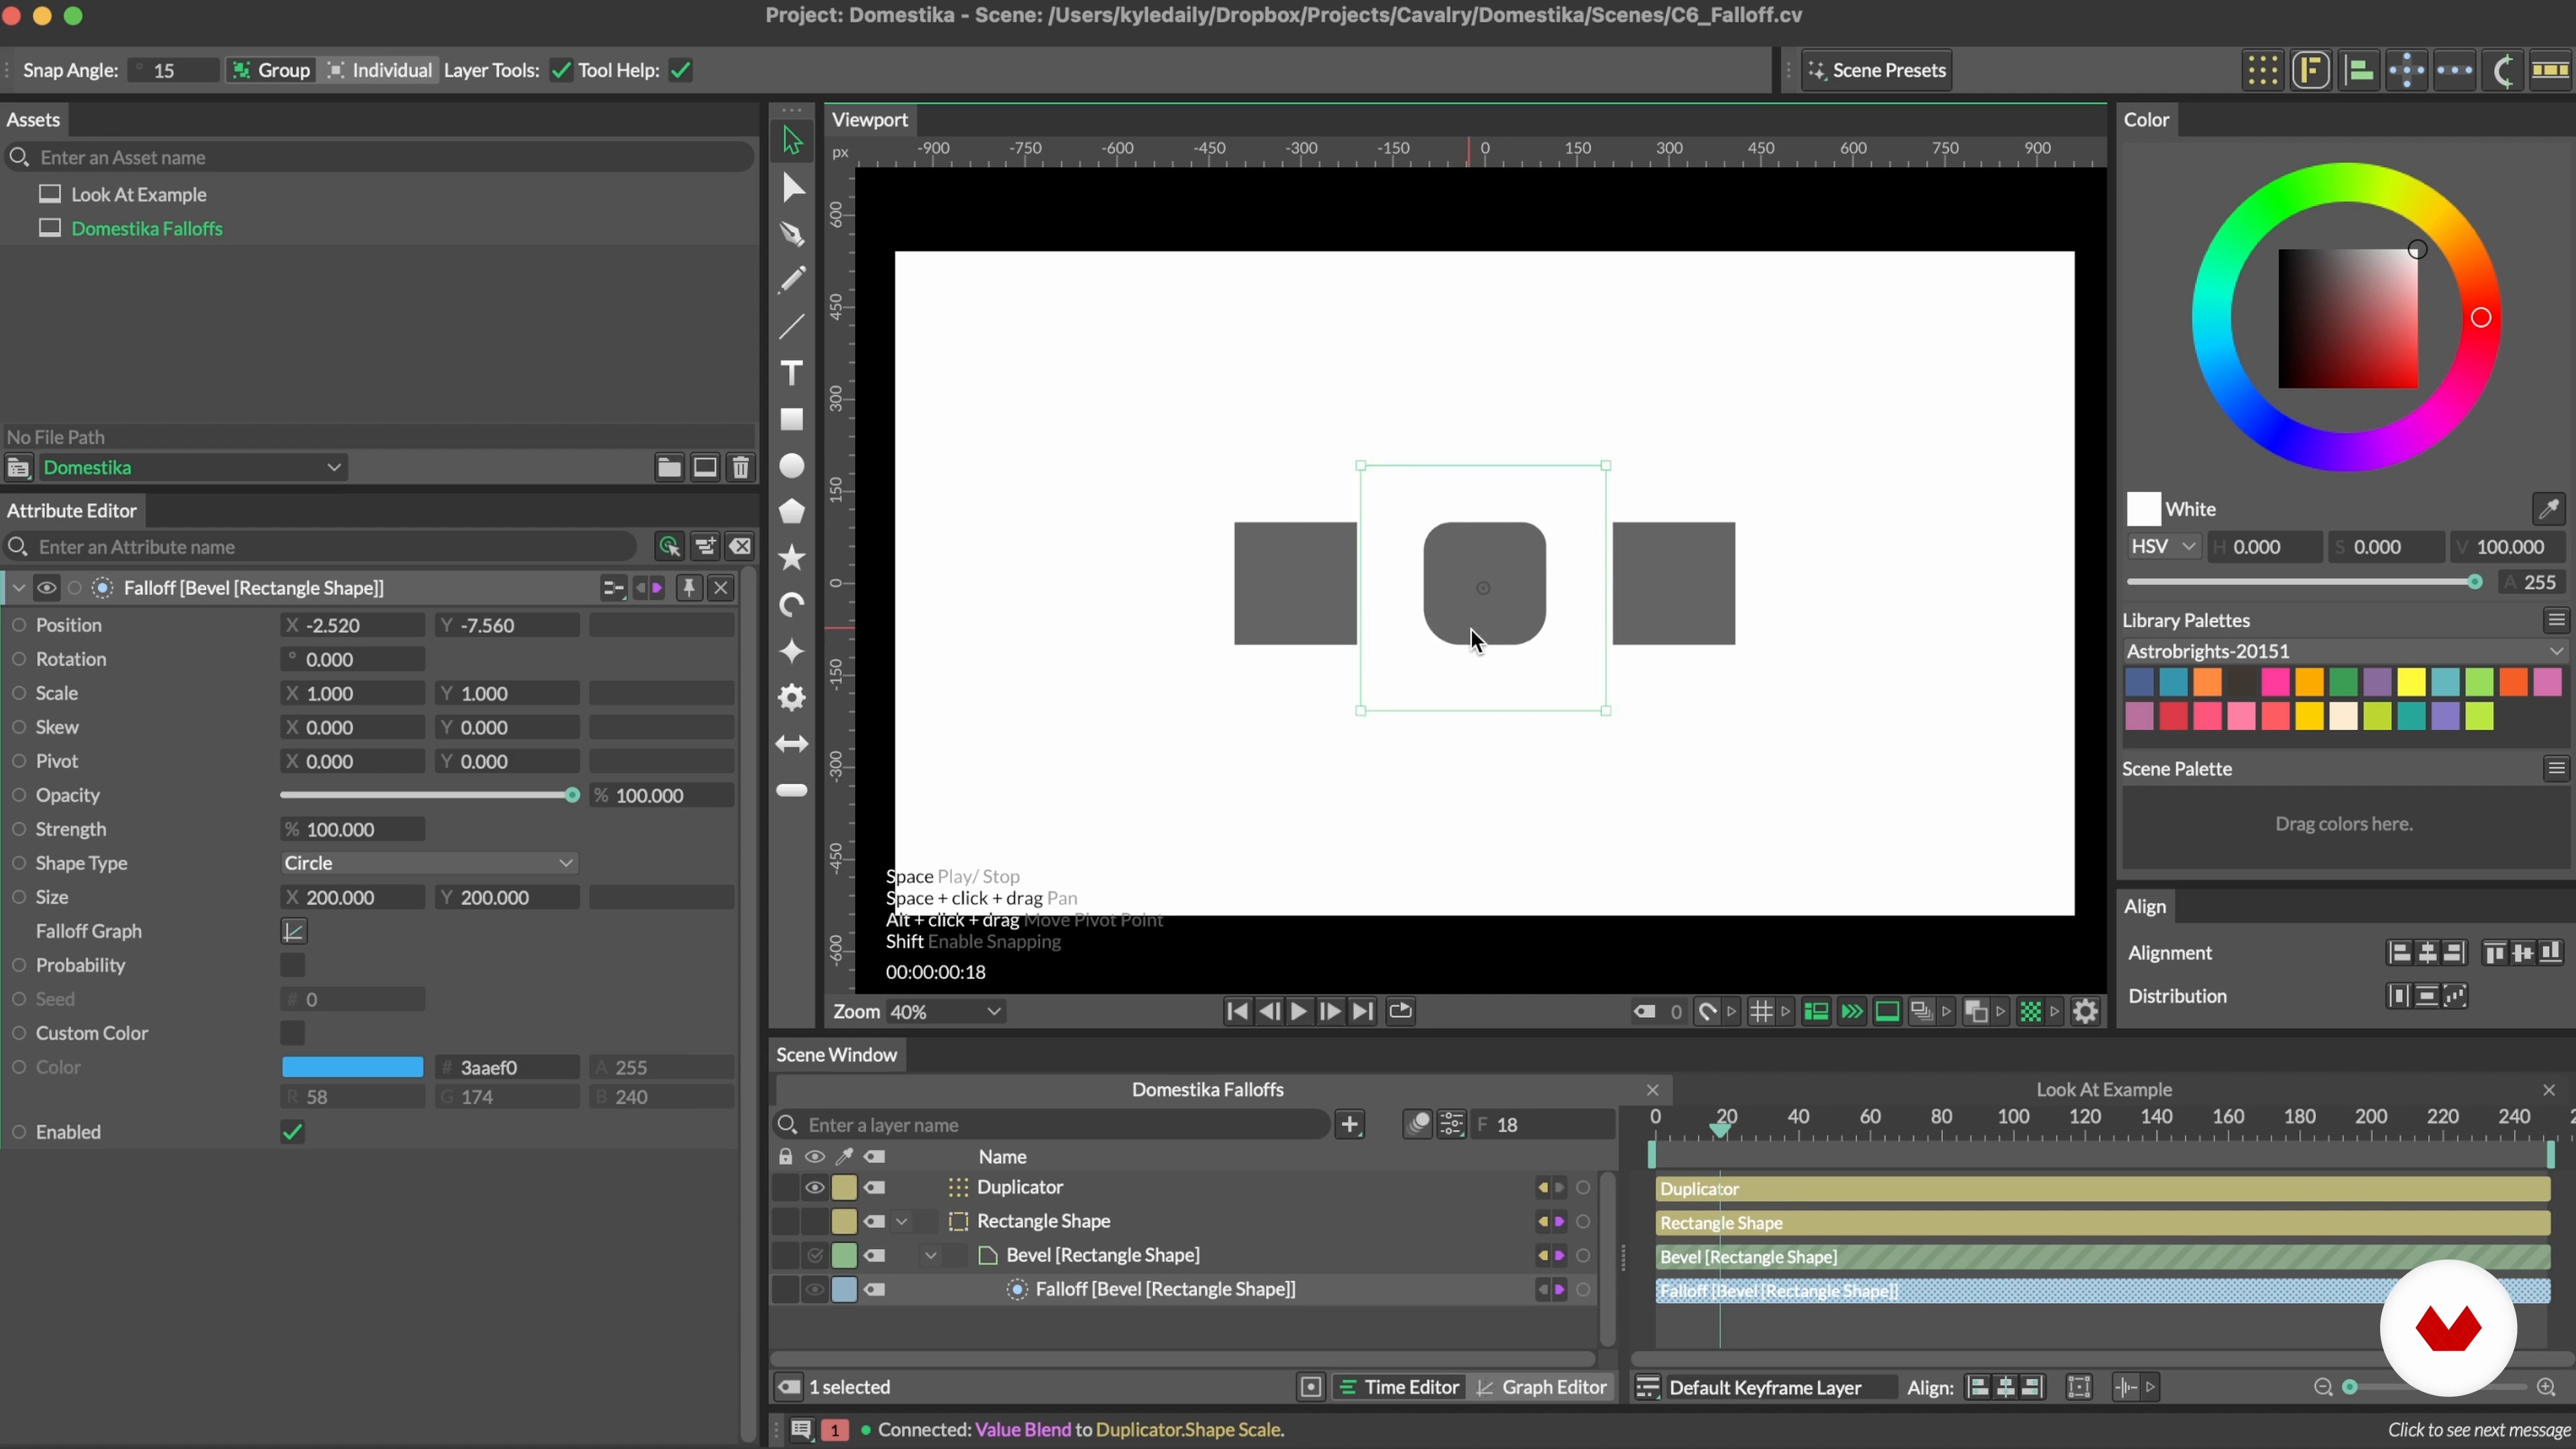Select the gear-shaped Cog tool
This screenshot has height=1449, width=2576.
pyautogui.click(x=792, y=697)
